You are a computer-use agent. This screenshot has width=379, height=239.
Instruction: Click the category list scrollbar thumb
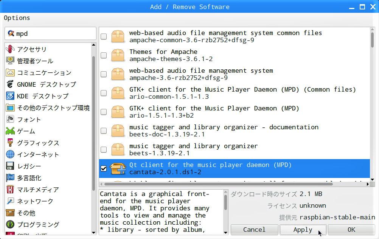click(93, 123)
